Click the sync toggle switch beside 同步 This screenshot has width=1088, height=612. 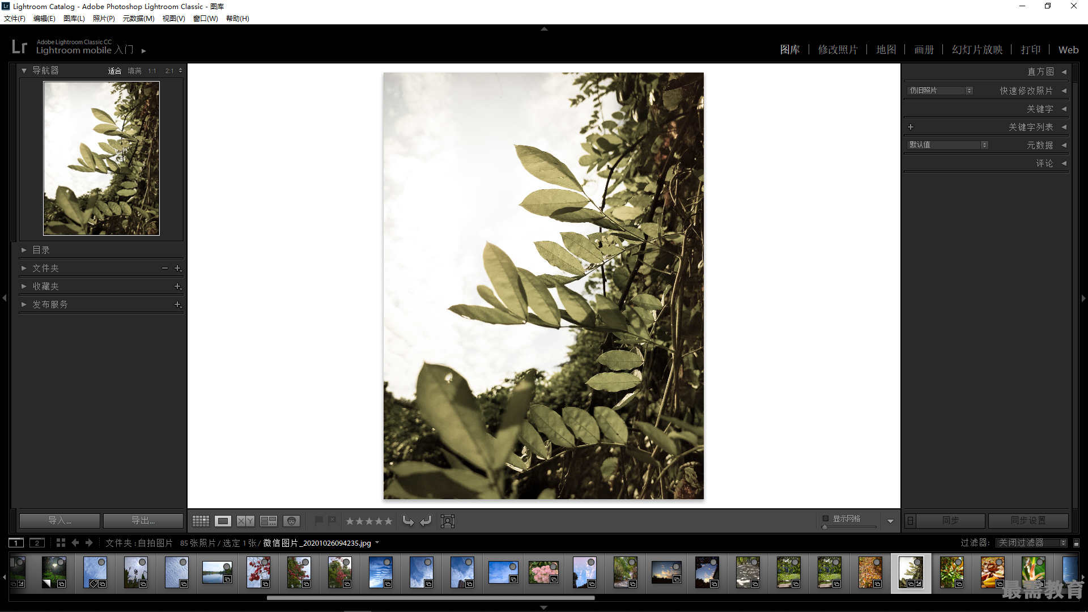(x=910, y=520)
